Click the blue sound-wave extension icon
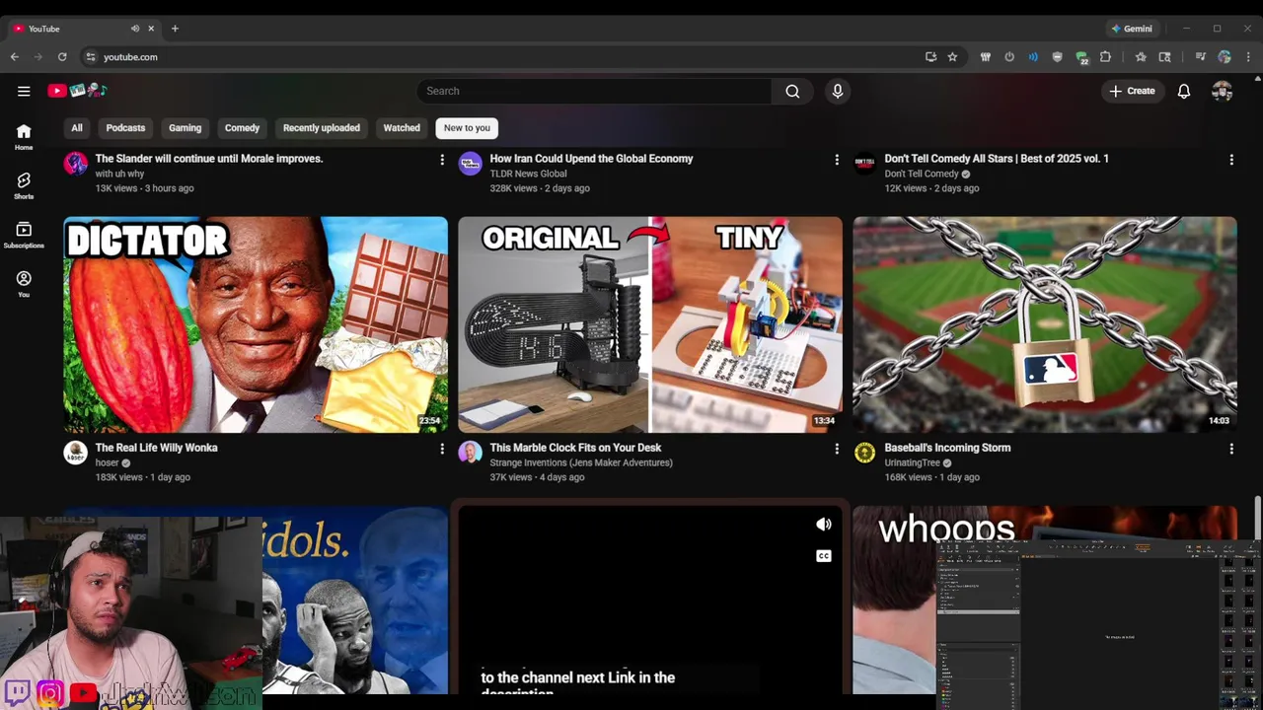This screenshot has width=1263, height=710. (x=1033, y=57)
